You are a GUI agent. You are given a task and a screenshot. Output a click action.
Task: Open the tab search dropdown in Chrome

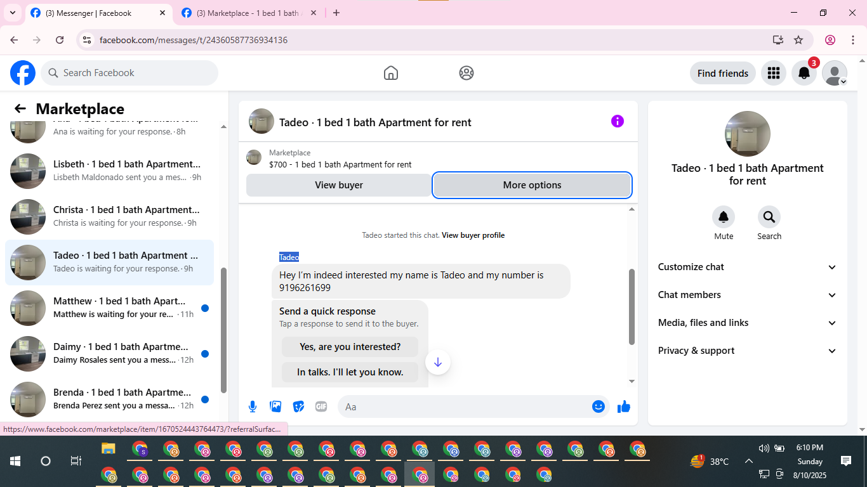click(12, 13)
